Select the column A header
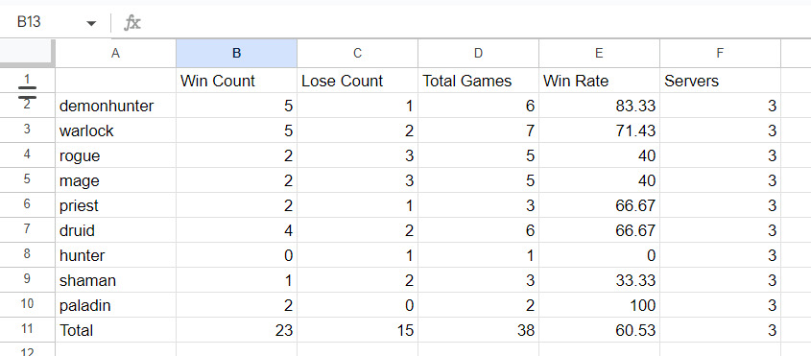Screen dimensions: 811x356 coord(115,54)
